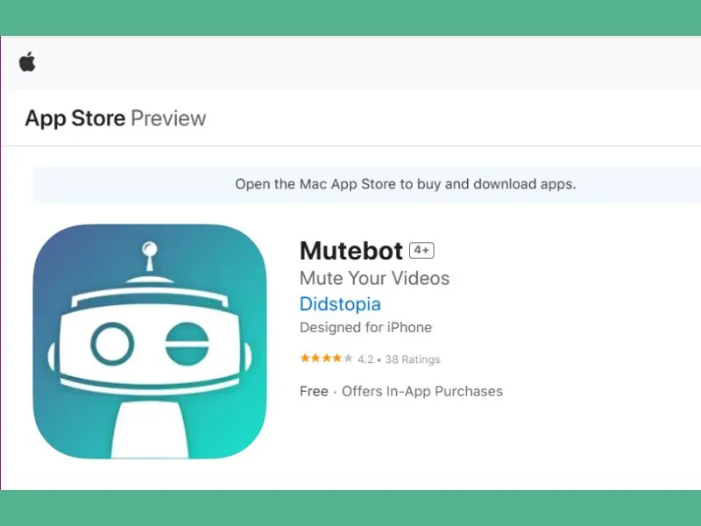
Task: Click the 'Offers In-App Purchases' text
Action: click(422, 391)
